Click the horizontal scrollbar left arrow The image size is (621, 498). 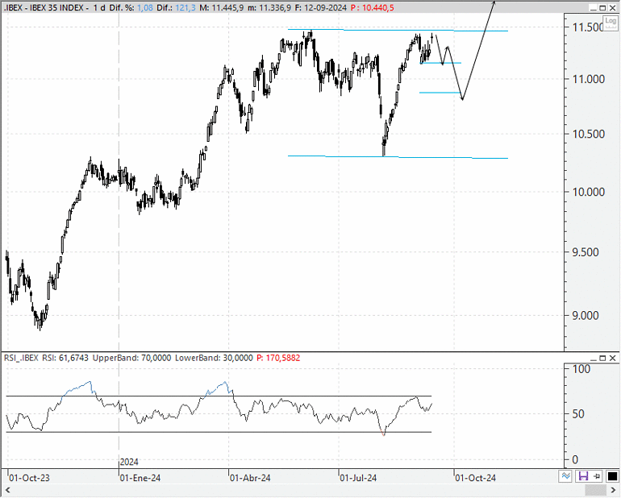tap(7, 491)
